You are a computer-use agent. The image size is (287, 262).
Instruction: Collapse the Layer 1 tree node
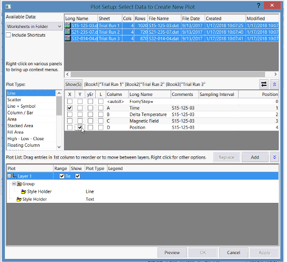(9, 176)
